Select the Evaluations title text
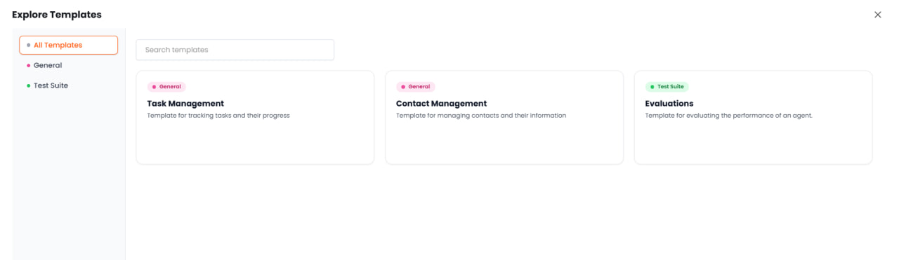 point(669,104)
